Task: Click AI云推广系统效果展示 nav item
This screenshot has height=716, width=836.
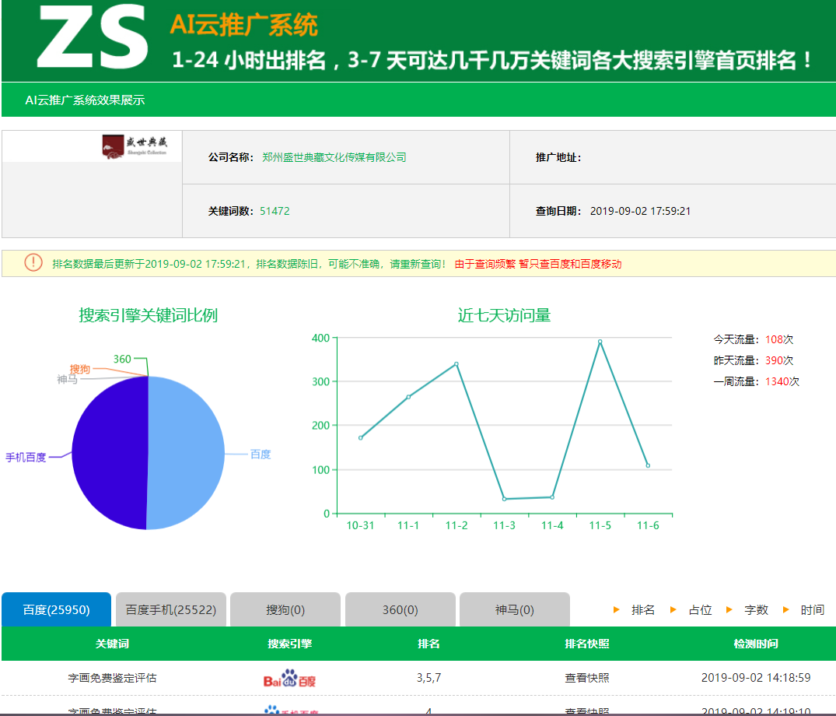Action: (85, 100)
